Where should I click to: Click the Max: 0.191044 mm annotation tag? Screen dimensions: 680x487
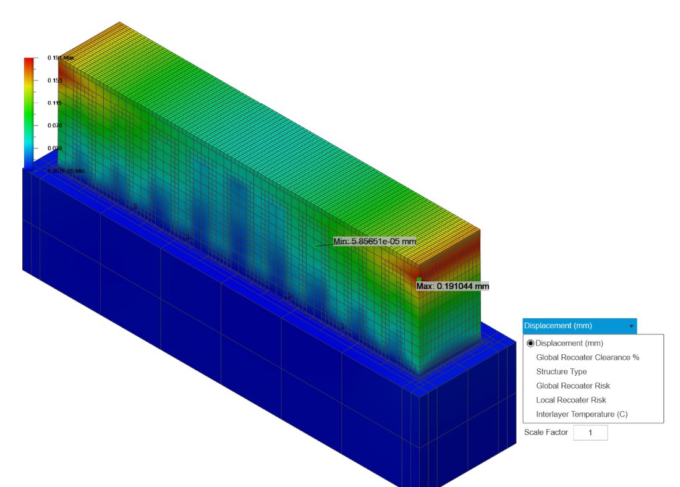452,285
